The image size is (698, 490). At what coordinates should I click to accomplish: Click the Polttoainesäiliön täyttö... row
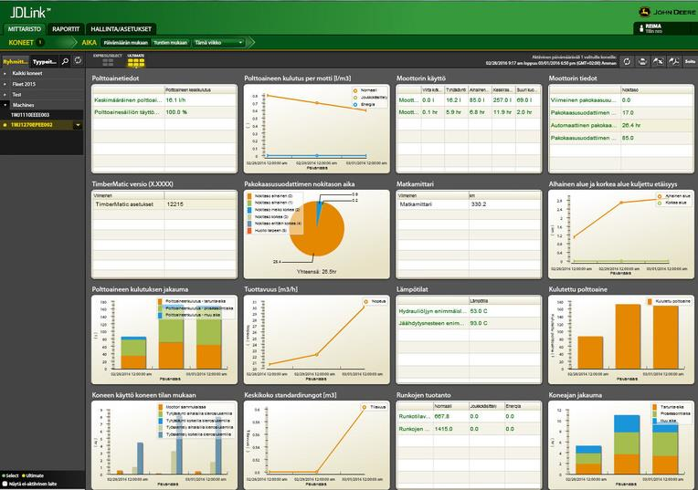coord(164,112)
